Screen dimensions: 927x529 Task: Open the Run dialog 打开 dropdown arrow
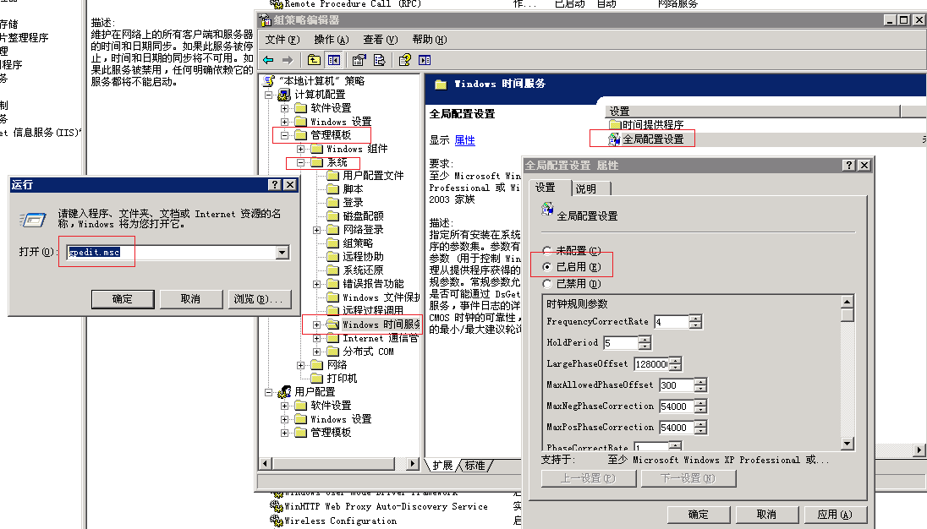click(282, 252)
